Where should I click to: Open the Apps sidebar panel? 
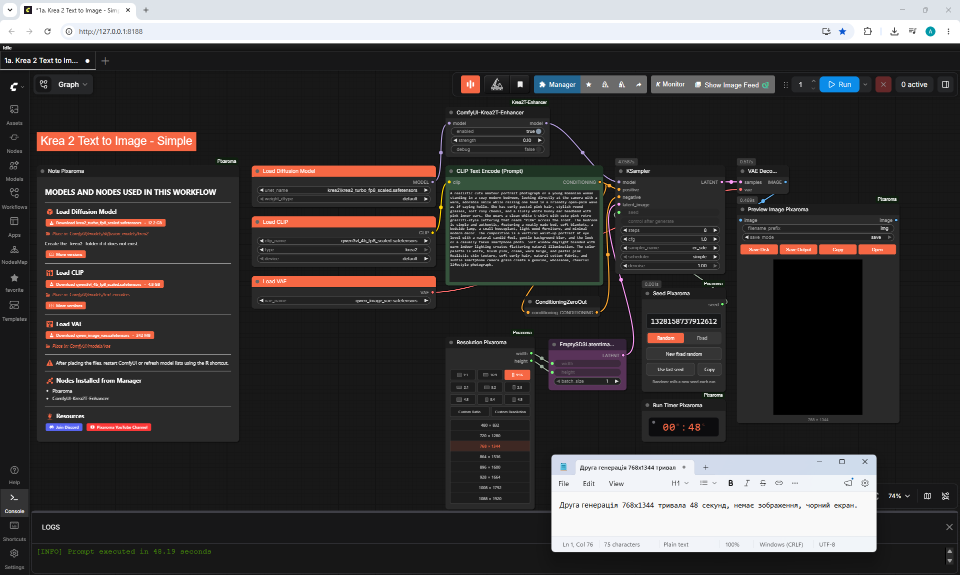pyautogui.click(x=14, y=226)
